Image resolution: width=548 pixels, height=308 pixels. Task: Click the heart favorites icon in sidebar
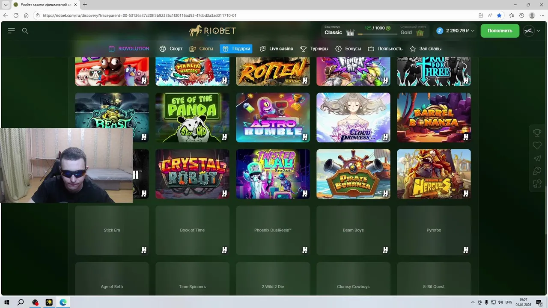pyautogui.click(x=537, y=146)
